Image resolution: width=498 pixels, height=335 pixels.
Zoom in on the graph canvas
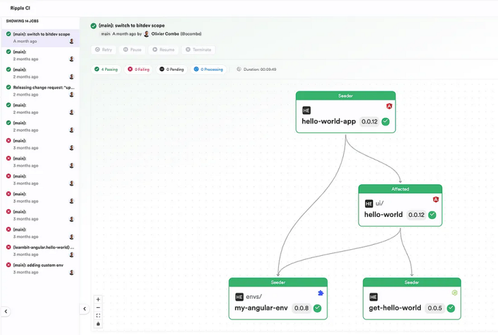tap(99, 299)
